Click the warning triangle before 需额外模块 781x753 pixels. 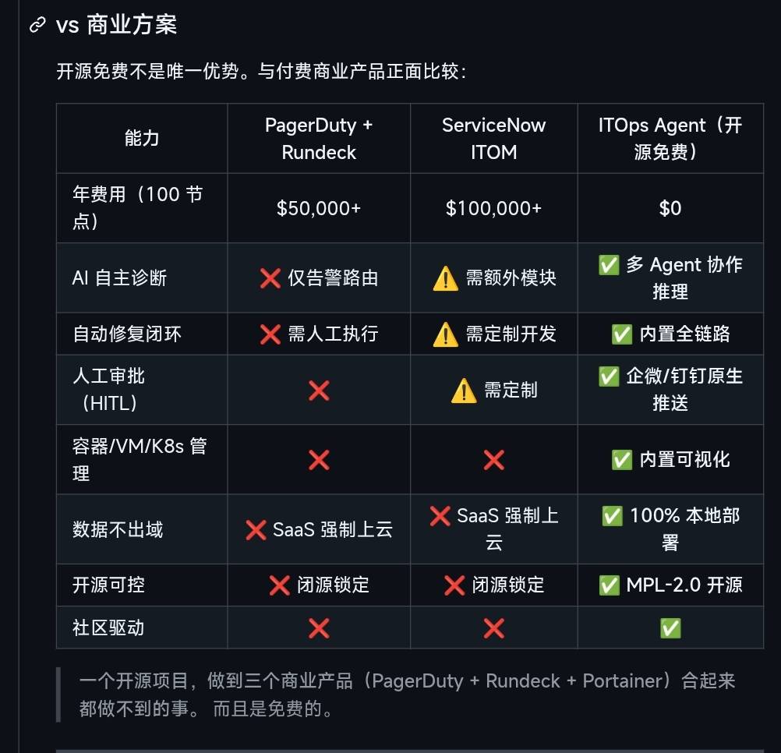click(x=446, y=278)
